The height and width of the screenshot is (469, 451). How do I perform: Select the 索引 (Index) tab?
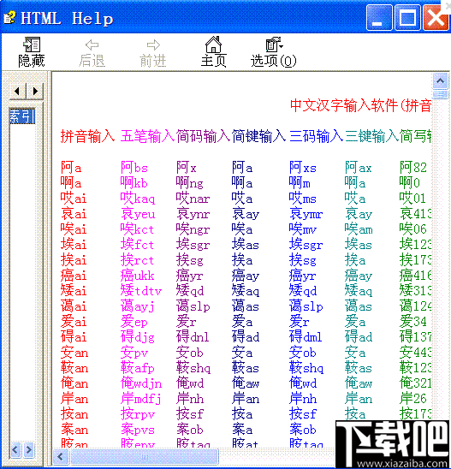coord(22,116)
